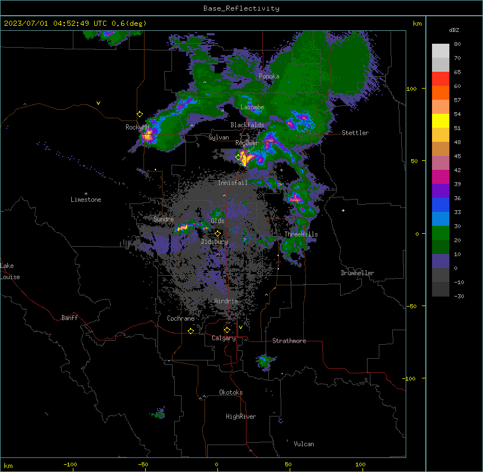Click the Calgary city label
The image size is (483, 472).
pos(224,338)
